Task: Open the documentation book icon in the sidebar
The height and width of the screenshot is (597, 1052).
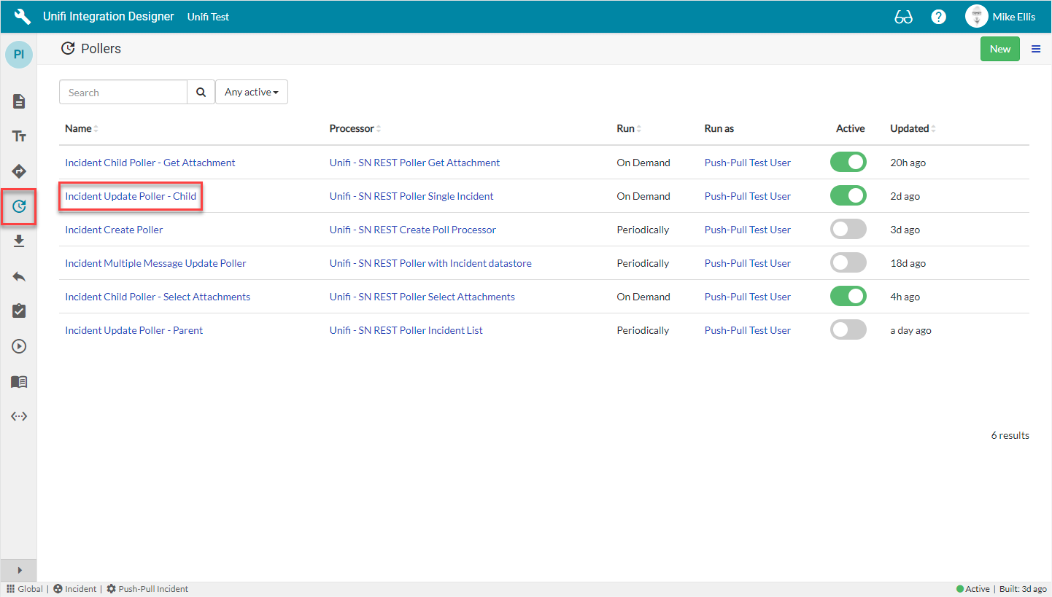Action: click(18, 381)
